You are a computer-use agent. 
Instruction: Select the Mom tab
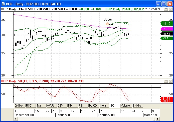click(104, 106)
